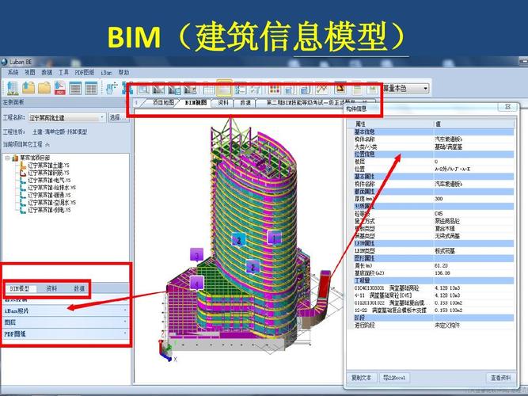Collapse the 当前项目其它工程 section

pyautogui.click(x=47, y=144)
